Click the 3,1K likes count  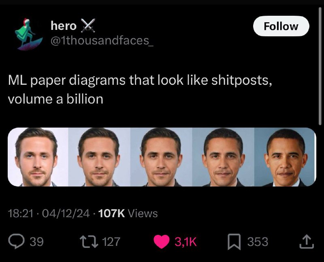185,242
